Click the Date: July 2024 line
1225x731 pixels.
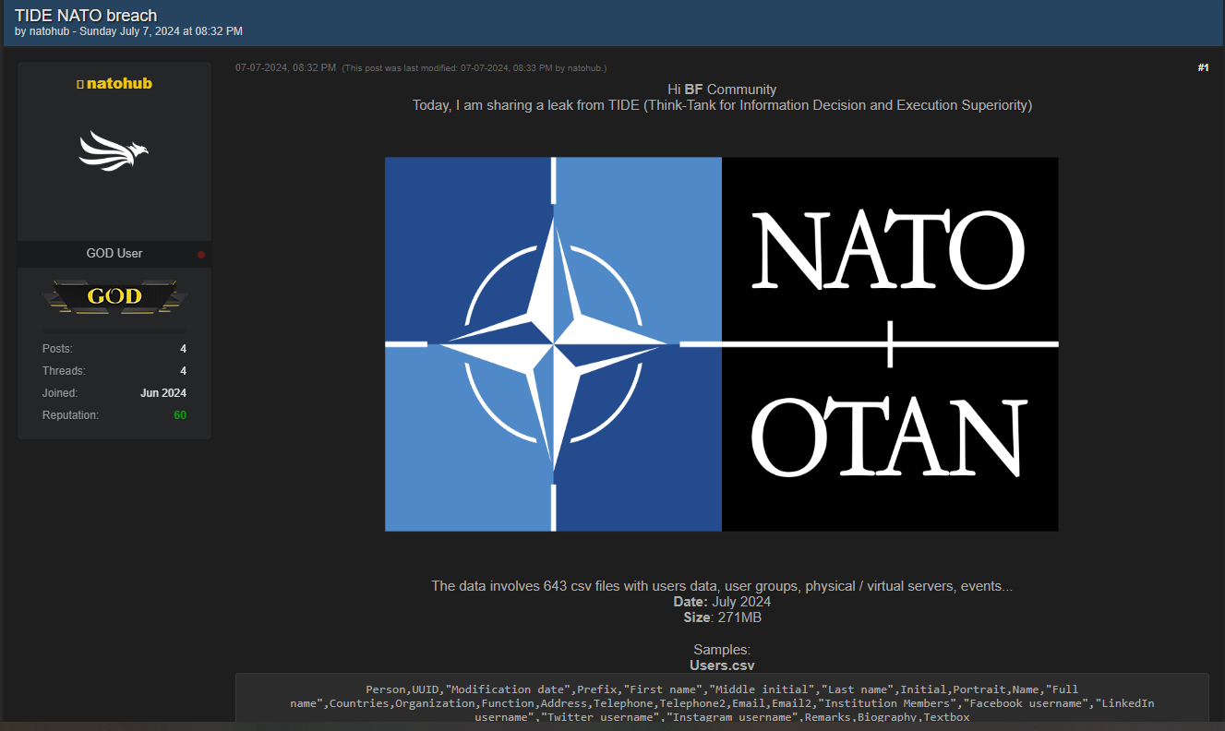coord(722,602)
